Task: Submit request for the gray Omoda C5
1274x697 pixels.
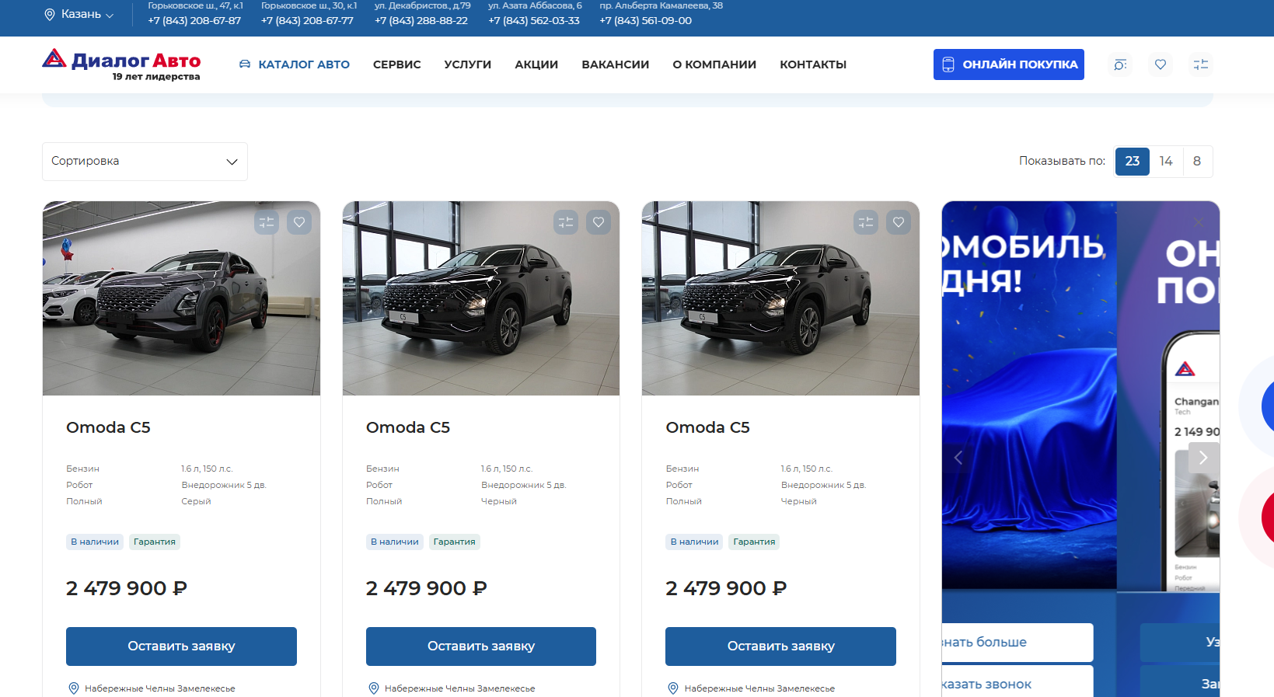Action: point(181,646)
